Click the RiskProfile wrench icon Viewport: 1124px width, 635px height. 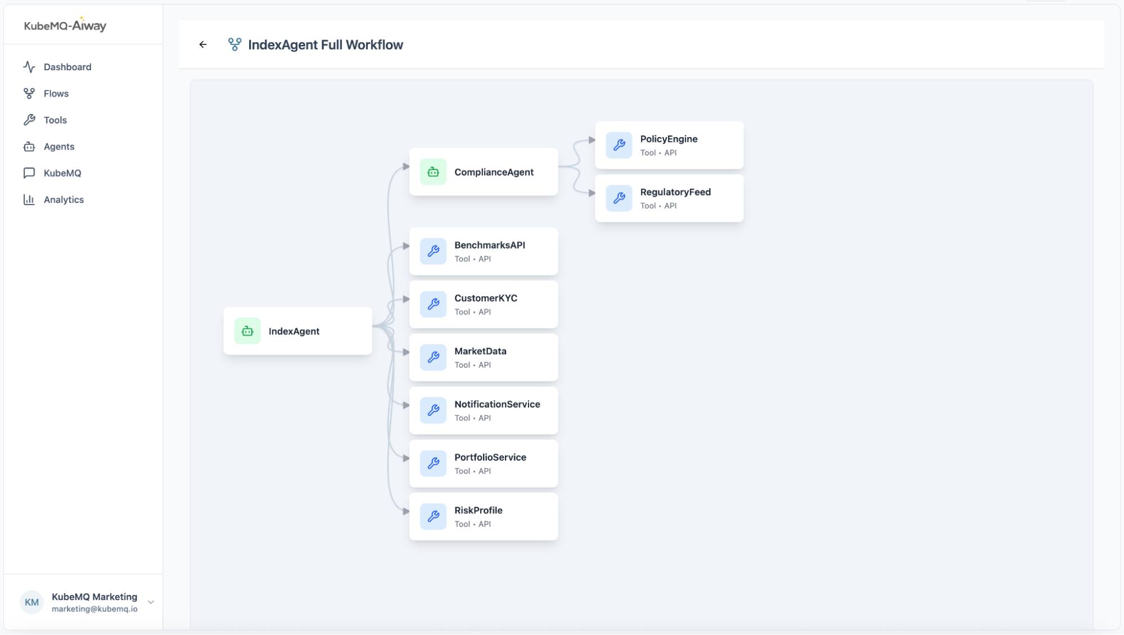433,516
